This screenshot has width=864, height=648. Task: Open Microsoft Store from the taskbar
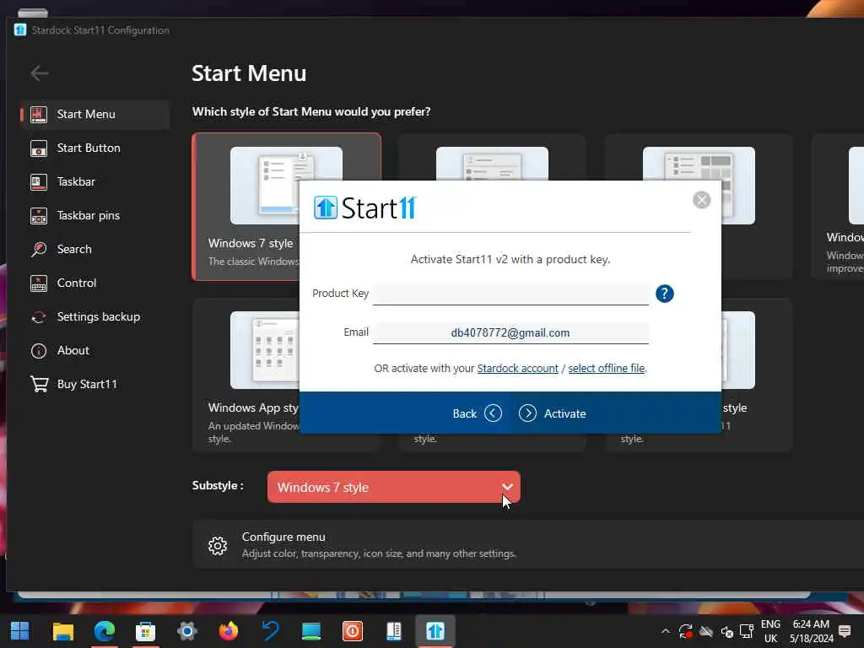point(145,631)
